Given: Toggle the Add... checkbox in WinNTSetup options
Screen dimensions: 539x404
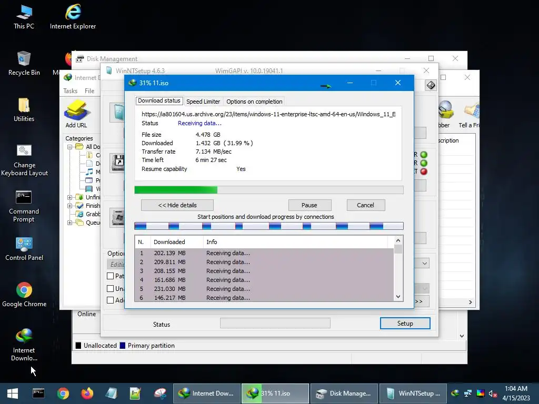Looking at the screenshot, I should [111, 300].
